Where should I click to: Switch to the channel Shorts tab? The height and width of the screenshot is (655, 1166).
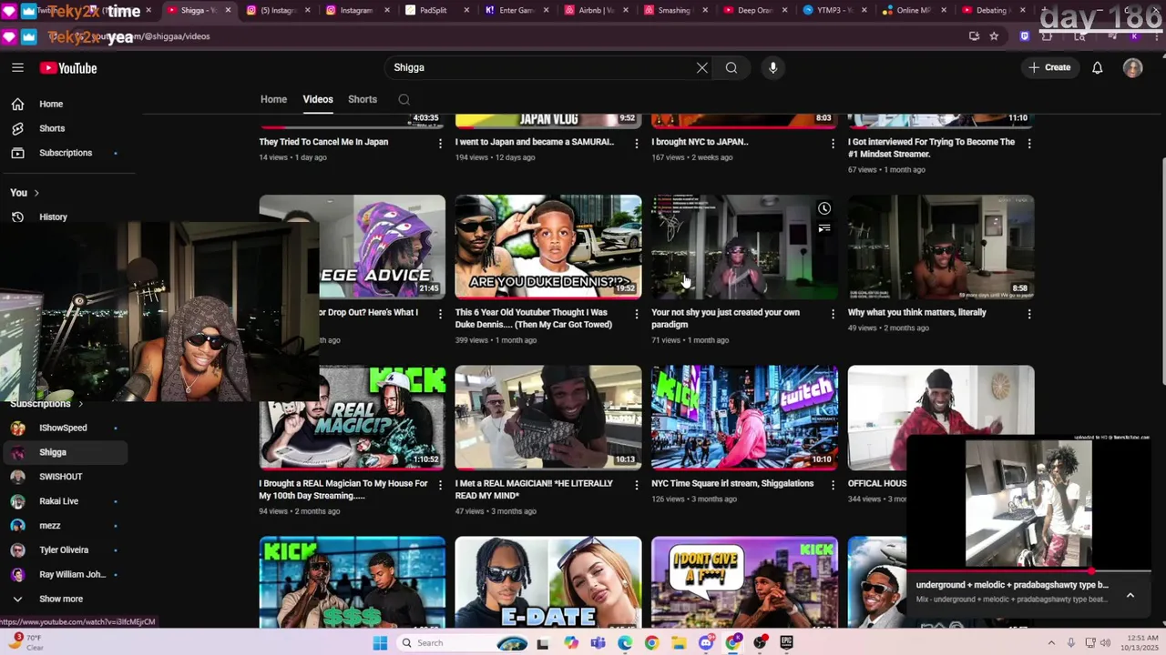pyautogui.click(x=363, y=99)
